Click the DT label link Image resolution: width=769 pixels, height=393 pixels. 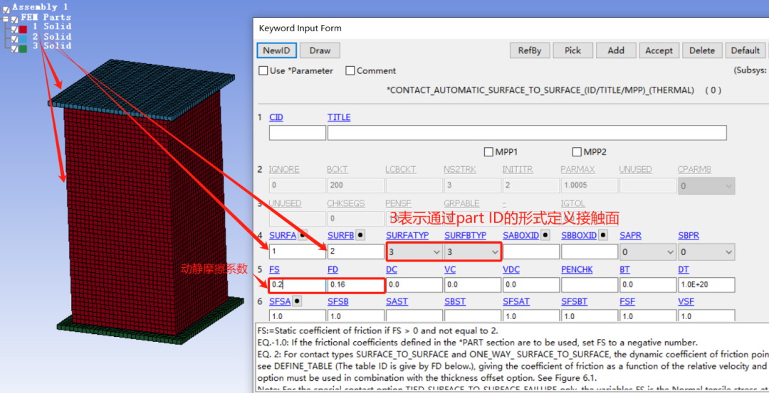coord(684,269)
